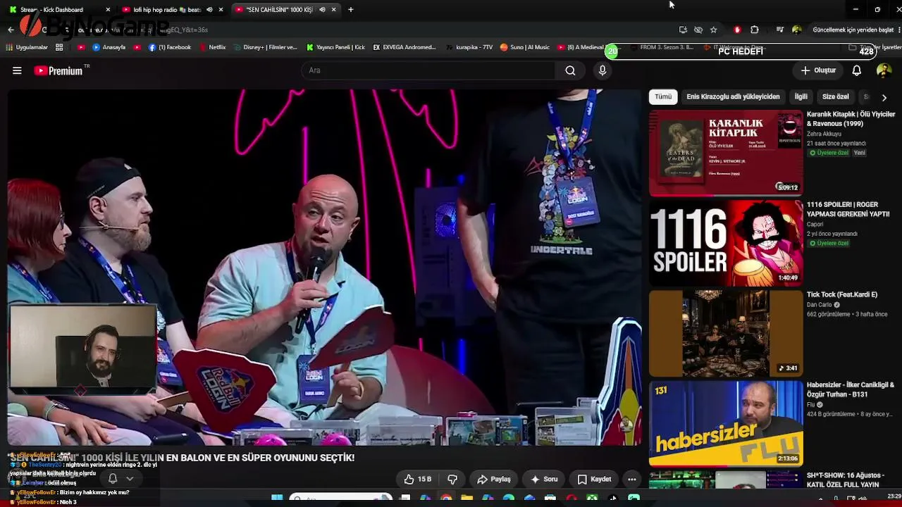
Task: Toggle the channel notification bell under video
Action: (x=112, y=479)
